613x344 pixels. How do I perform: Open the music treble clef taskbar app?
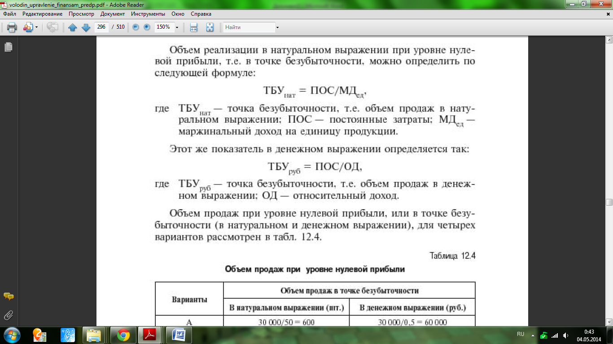tap(68, 335)
